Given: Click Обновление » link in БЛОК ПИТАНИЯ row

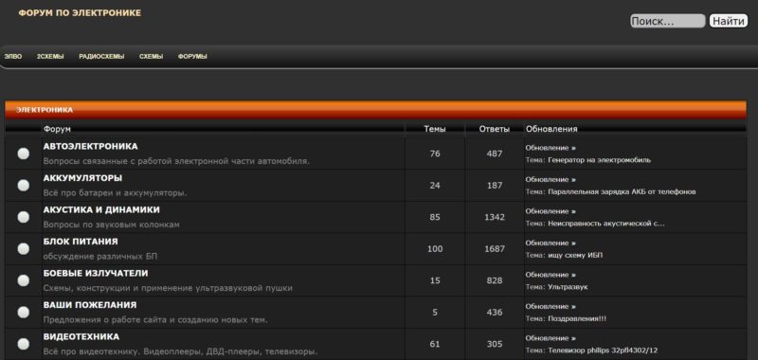Looking at the screenshot, I should point(550,243).
